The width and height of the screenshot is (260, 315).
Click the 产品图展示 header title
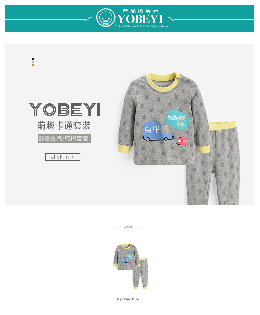click(x=141, y=11)
